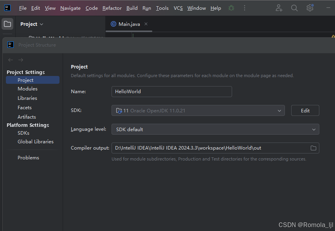Screen dimensions: 335x231
Task: Click the IntelliJ IDEA logo icon
Action: tap(7, 8)
